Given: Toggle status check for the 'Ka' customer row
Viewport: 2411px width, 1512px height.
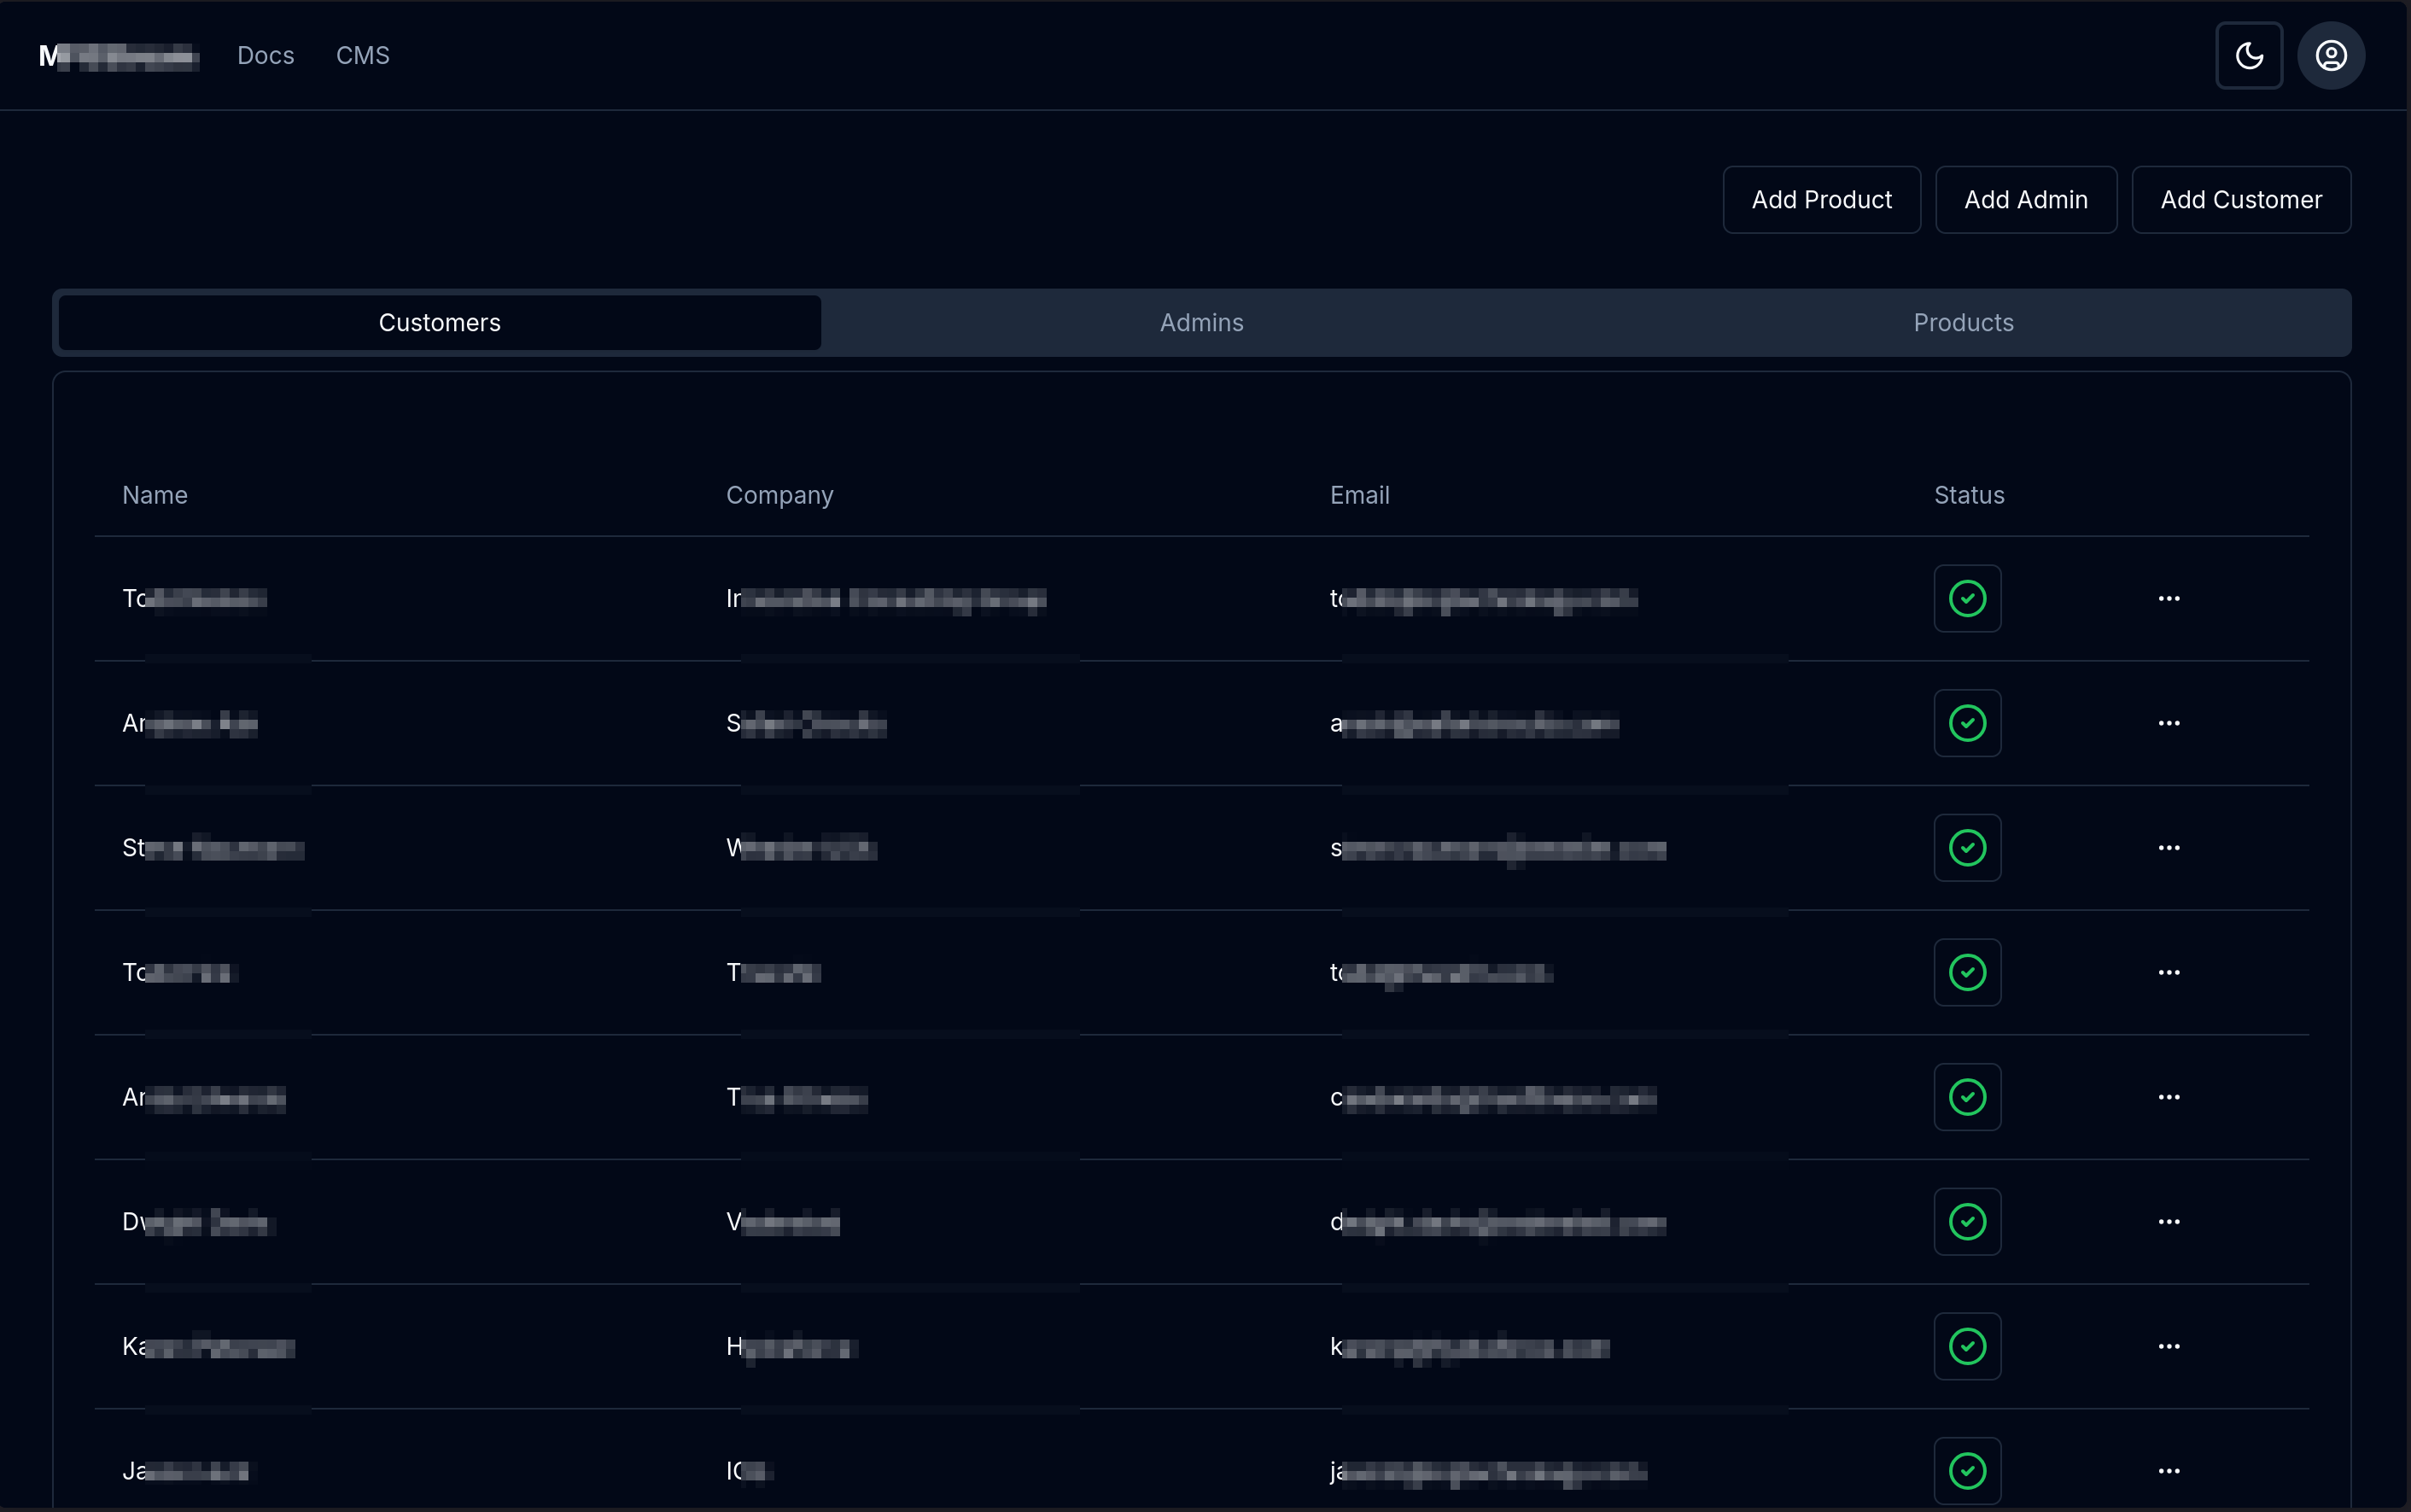Looking at the screenshot, I should coord(1967,1347).
